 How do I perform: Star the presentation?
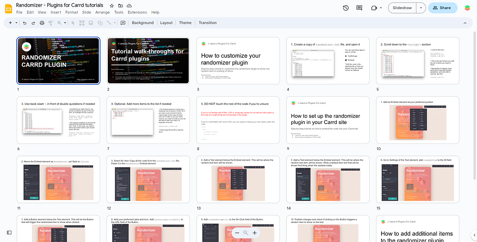[112, 6]
